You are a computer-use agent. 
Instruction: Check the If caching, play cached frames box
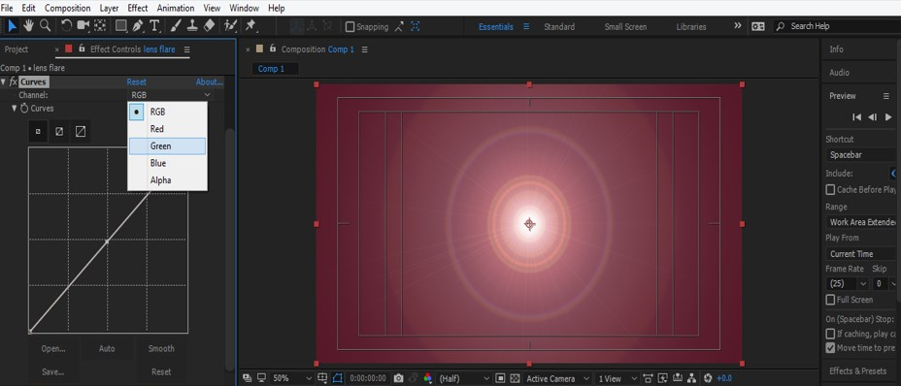[x=830, y=334]
